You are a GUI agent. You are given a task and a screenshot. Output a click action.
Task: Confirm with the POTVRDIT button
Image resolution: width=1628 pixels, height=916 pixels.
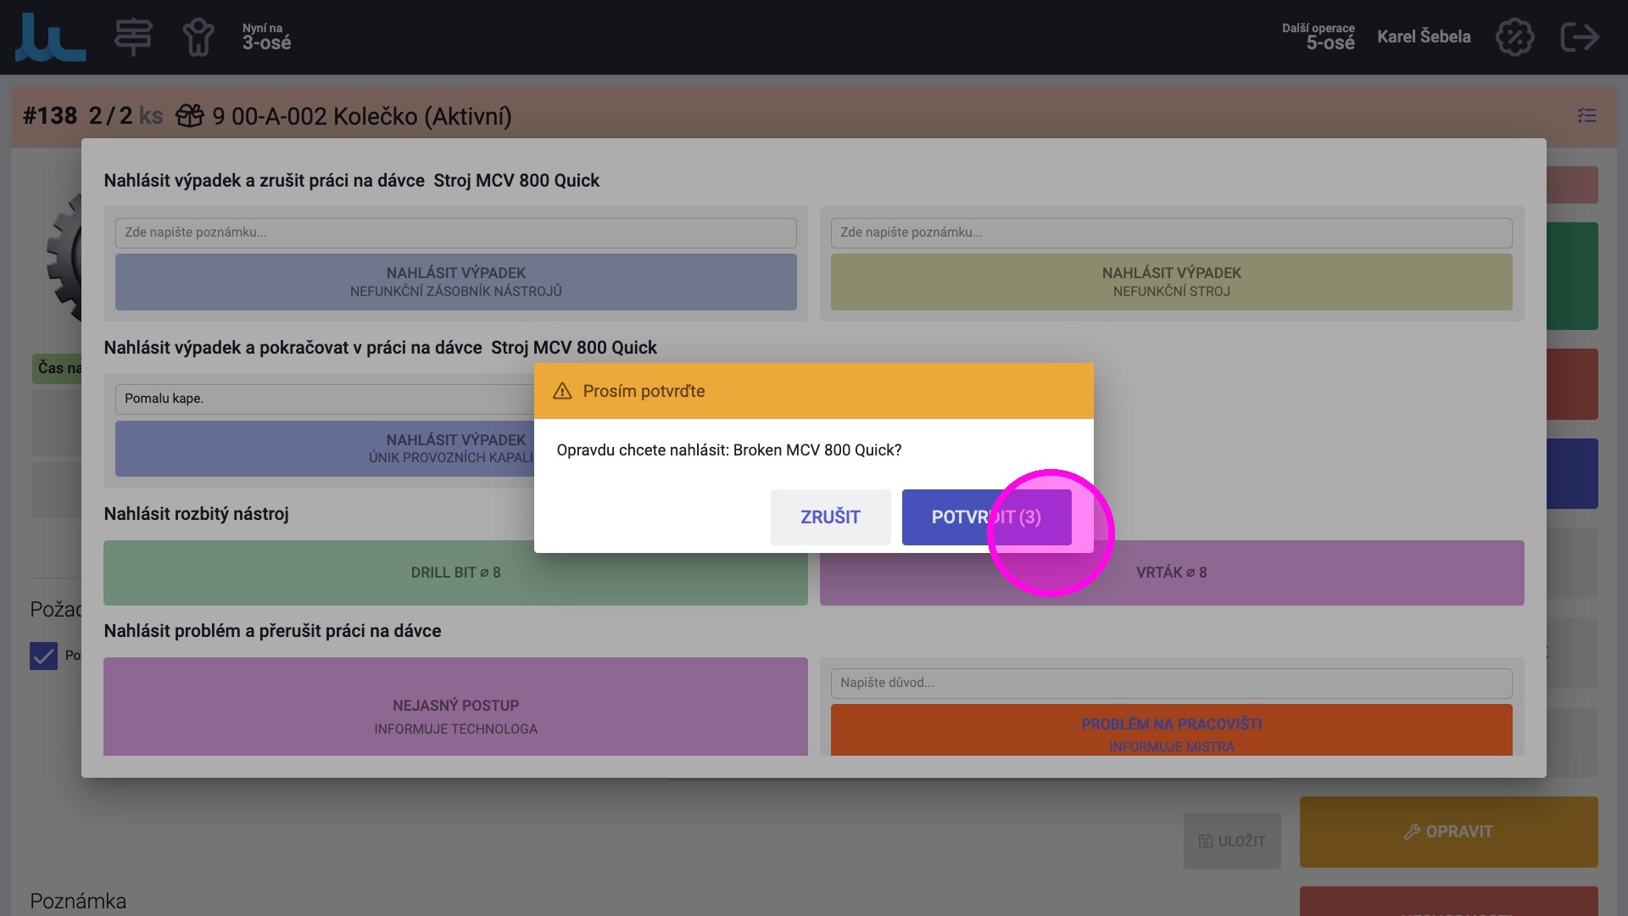[985, 517]
